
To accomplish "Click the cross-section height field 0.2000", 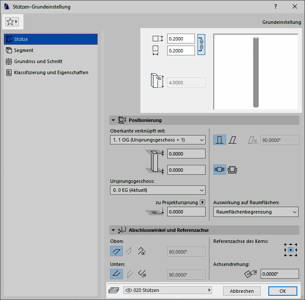I will pos(181,39).
